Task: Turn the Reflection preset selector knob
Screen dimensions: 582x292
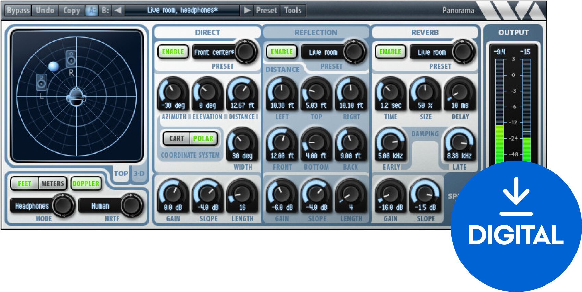Action: 354,52
